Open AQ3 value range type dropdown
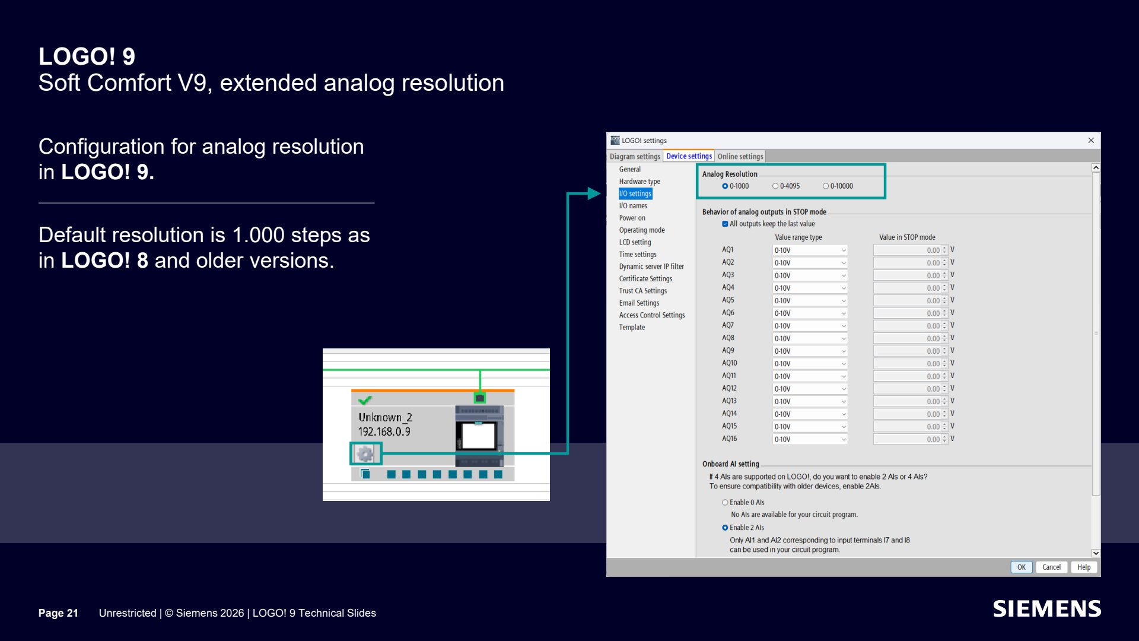The image size is (1139, 641). pos(810,275)
